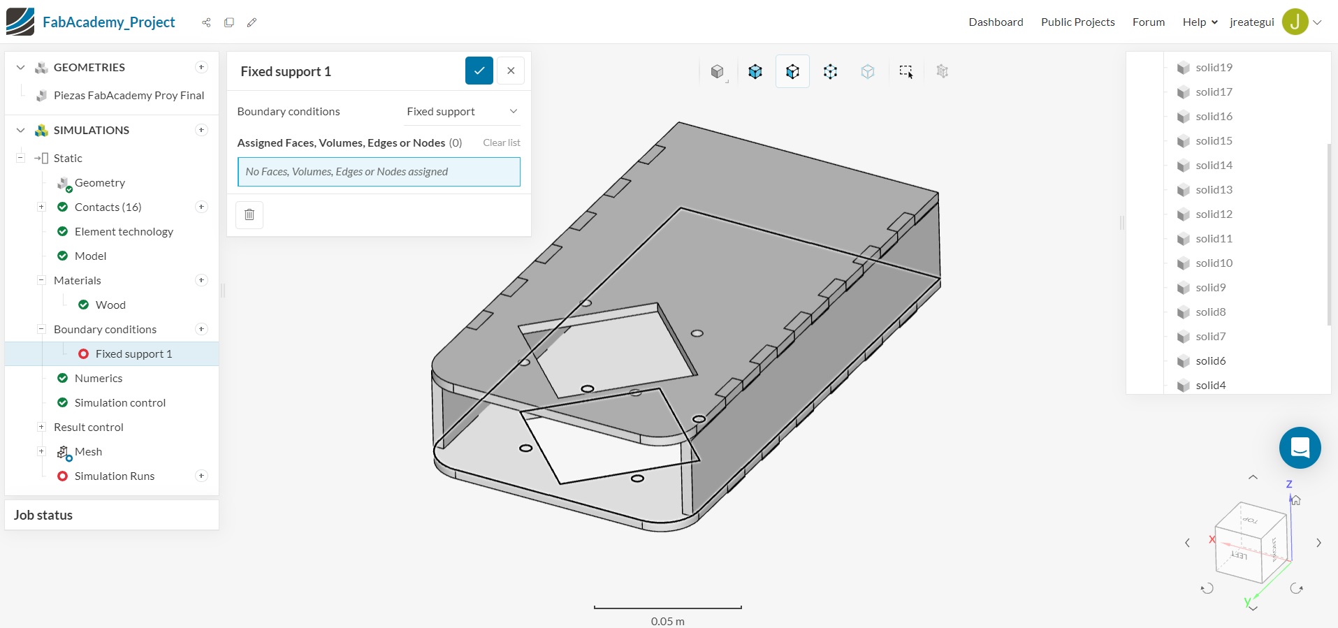The width and height of the screenshot is (1338, 628).
Task: Collapse the Static simulation tree
Action: tap(20, 158)
